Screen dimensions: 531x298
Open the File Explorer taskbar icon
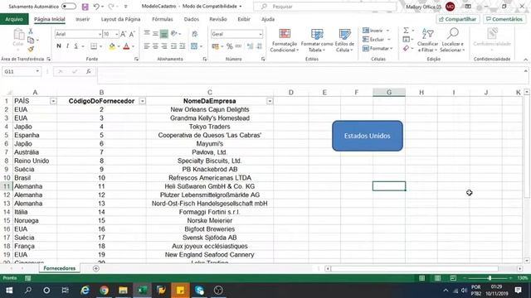point(123,291)
